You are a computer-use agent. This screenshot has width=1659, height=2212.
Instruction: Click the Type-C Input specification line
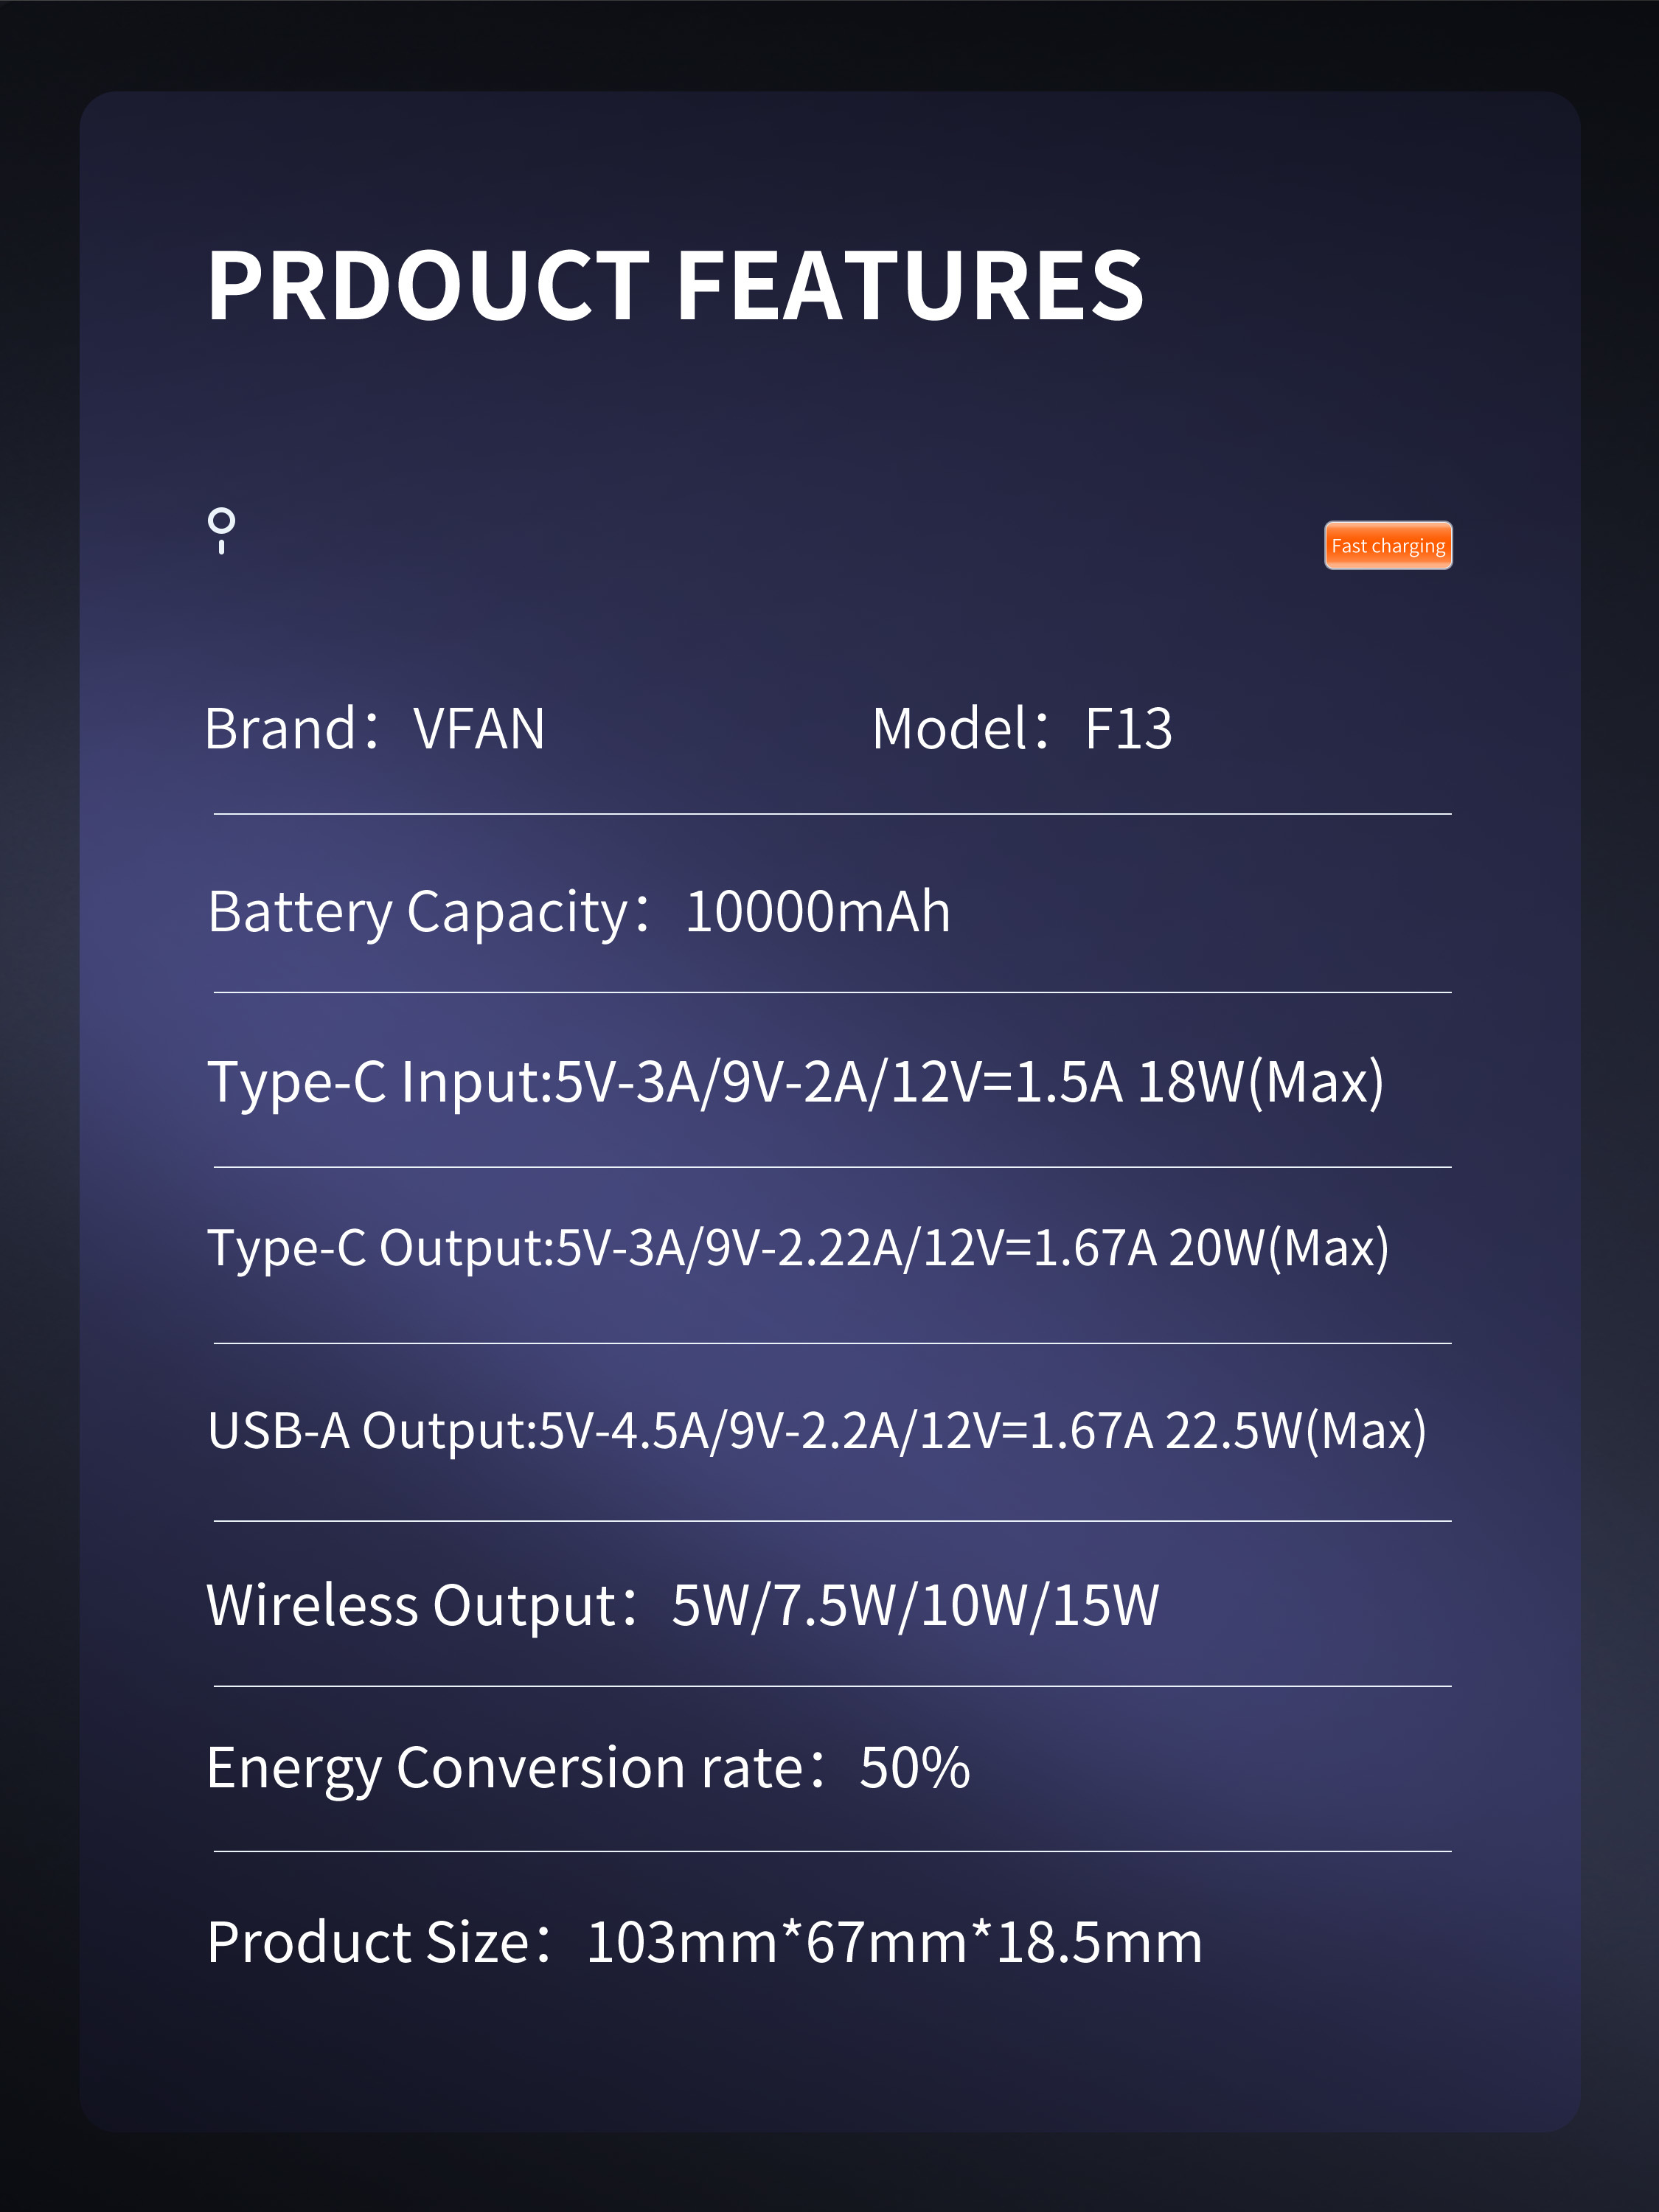click(796, 1083)
